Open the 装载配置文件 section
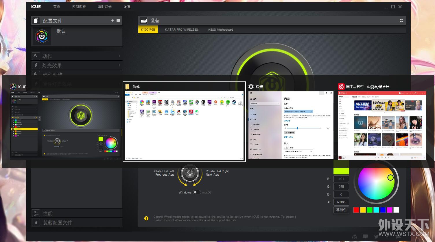This screenshot has width=435, height=242. 76,222
